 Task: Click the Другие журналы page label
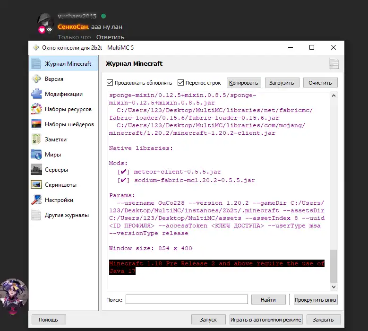coord(67,215)
